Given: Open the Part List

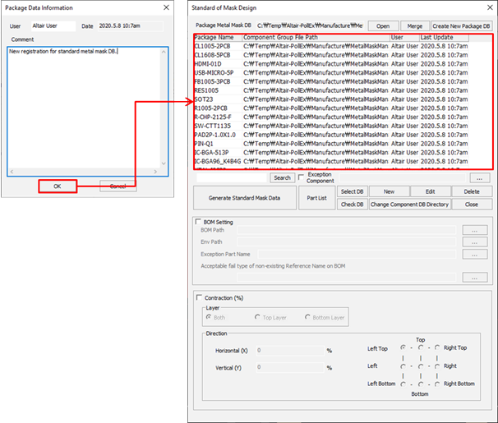Looking at the screenshot, I should coord(316,198).
